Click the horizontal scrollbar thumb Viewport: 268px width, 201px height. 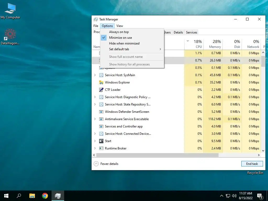coord(157,155)
